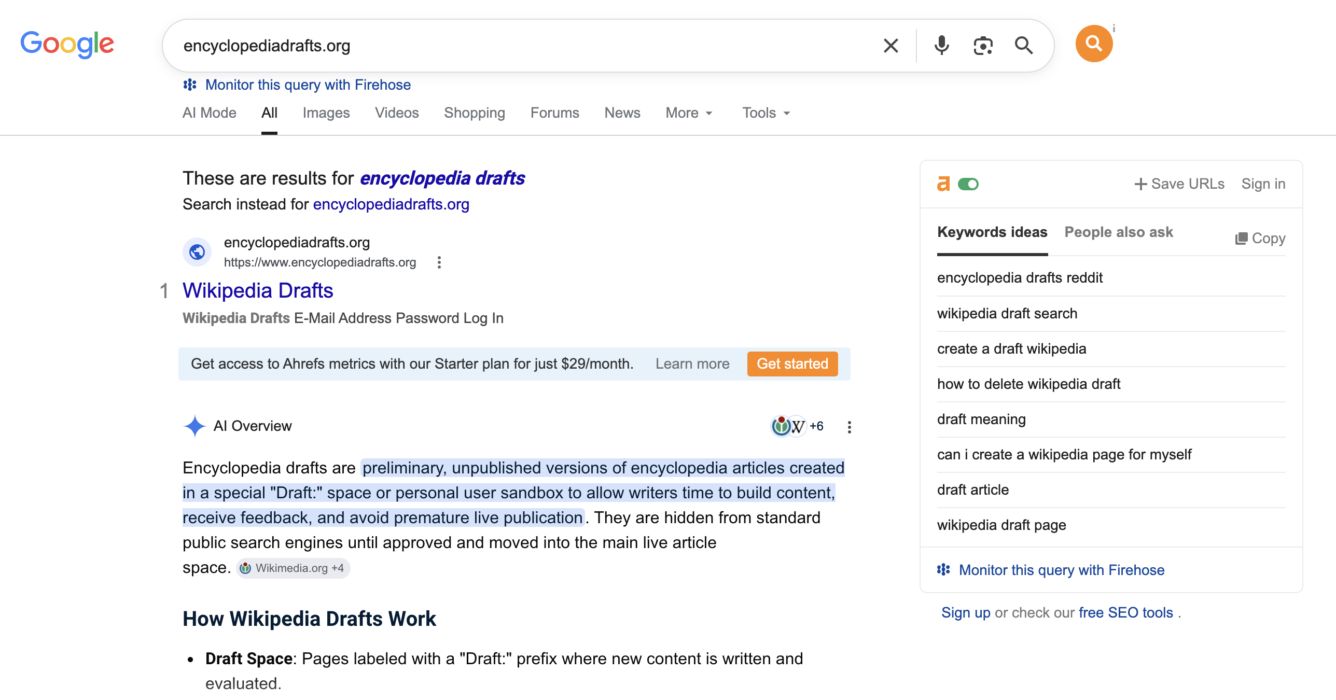Select keyword 'encyclopedia drafts reddit'

[x=1020, y=278]
